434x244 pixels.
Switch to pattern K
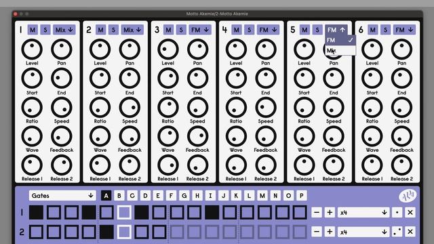(236, 196)
